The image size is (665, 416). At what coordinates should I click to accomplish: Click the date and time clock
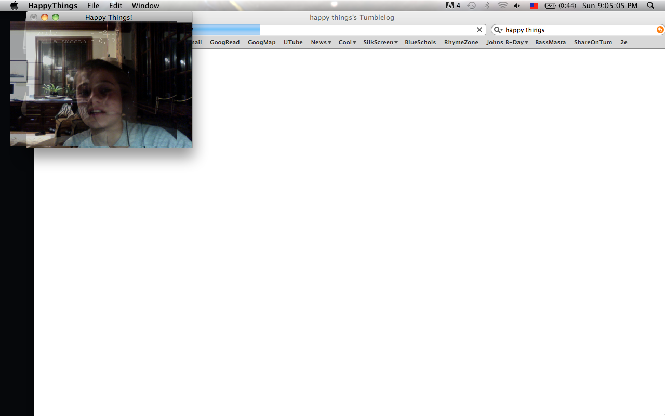point(610,6)
